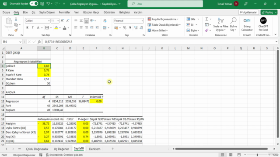The image size is (280, 157).
Task: Open Tablo Olarak Biçimlendir dropdown
Action: [164, 25]
